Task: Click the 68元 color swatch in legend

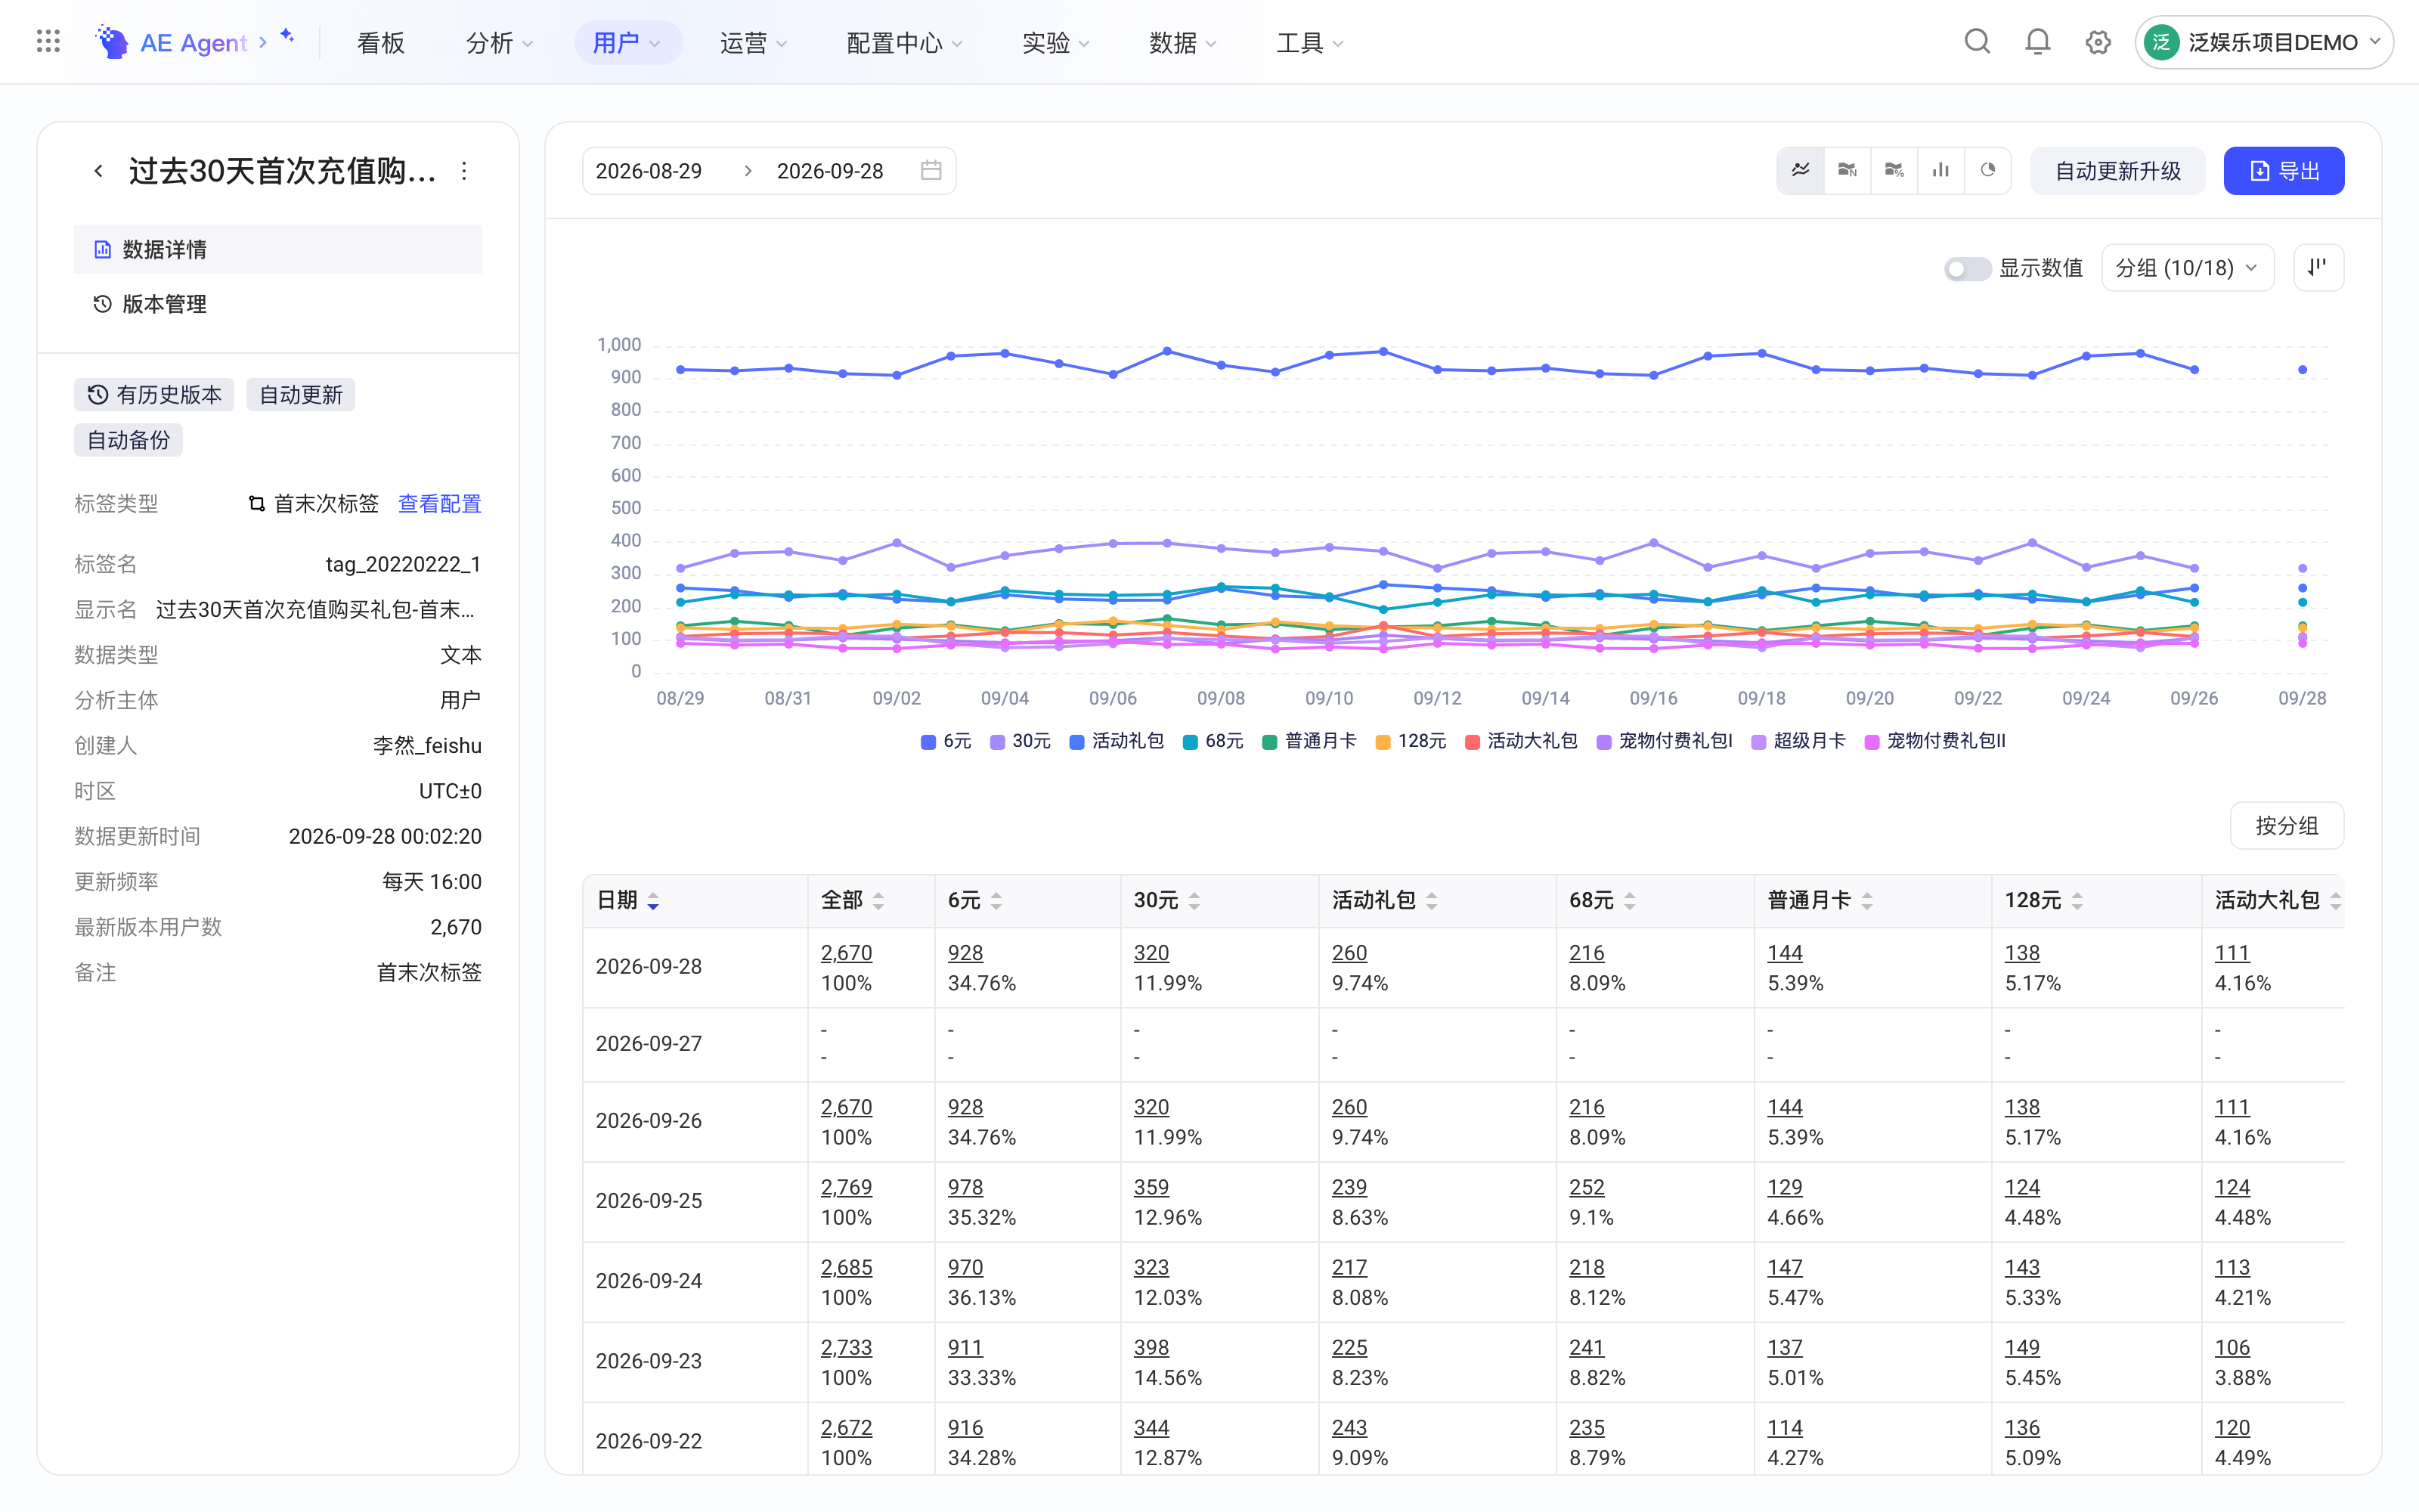Action: coord(1191,742)
